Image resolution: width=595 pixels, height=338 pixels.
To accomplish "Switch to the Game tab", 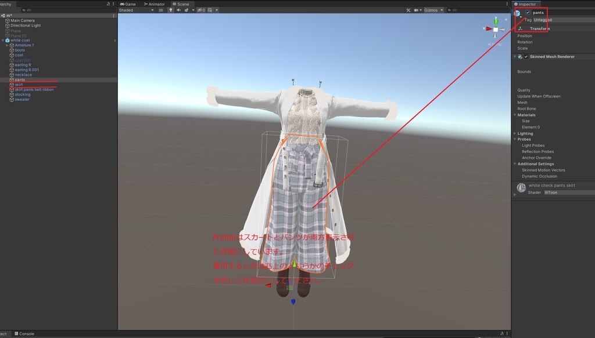I will click(x=128, y=4).
